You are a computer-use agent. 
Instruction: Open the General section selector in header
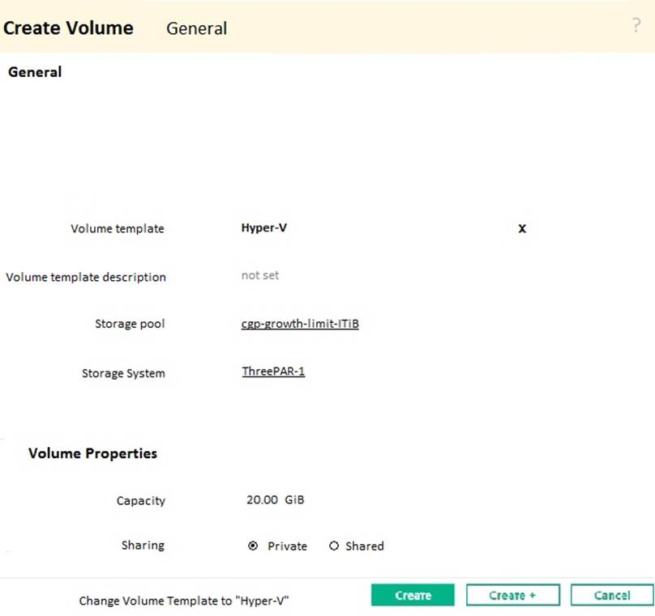pos(196,28)
